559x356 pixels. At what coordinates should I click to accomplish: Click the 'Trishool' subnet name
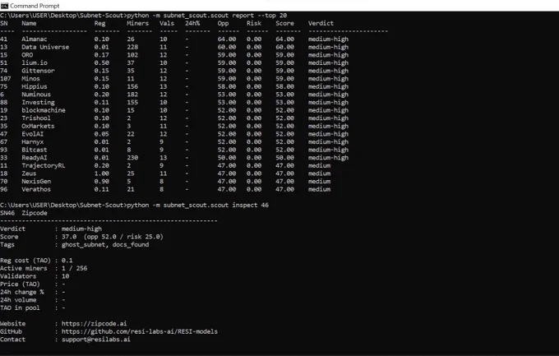(x=36, y=118)
